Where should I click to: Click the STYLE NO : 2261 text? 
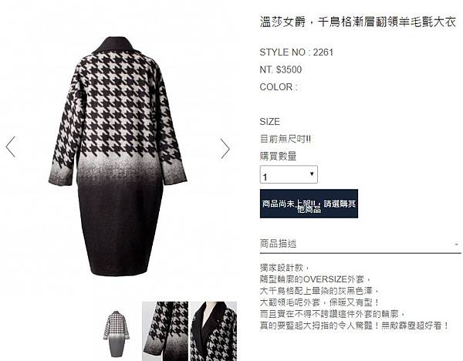click(x=296, y=52)
